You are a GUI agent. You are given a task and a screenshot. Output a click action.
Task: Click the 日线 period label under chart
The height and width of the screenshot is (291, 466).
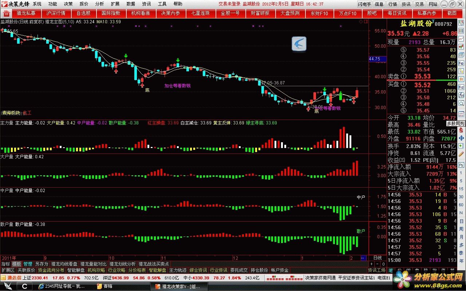click(x=378, y=258)
